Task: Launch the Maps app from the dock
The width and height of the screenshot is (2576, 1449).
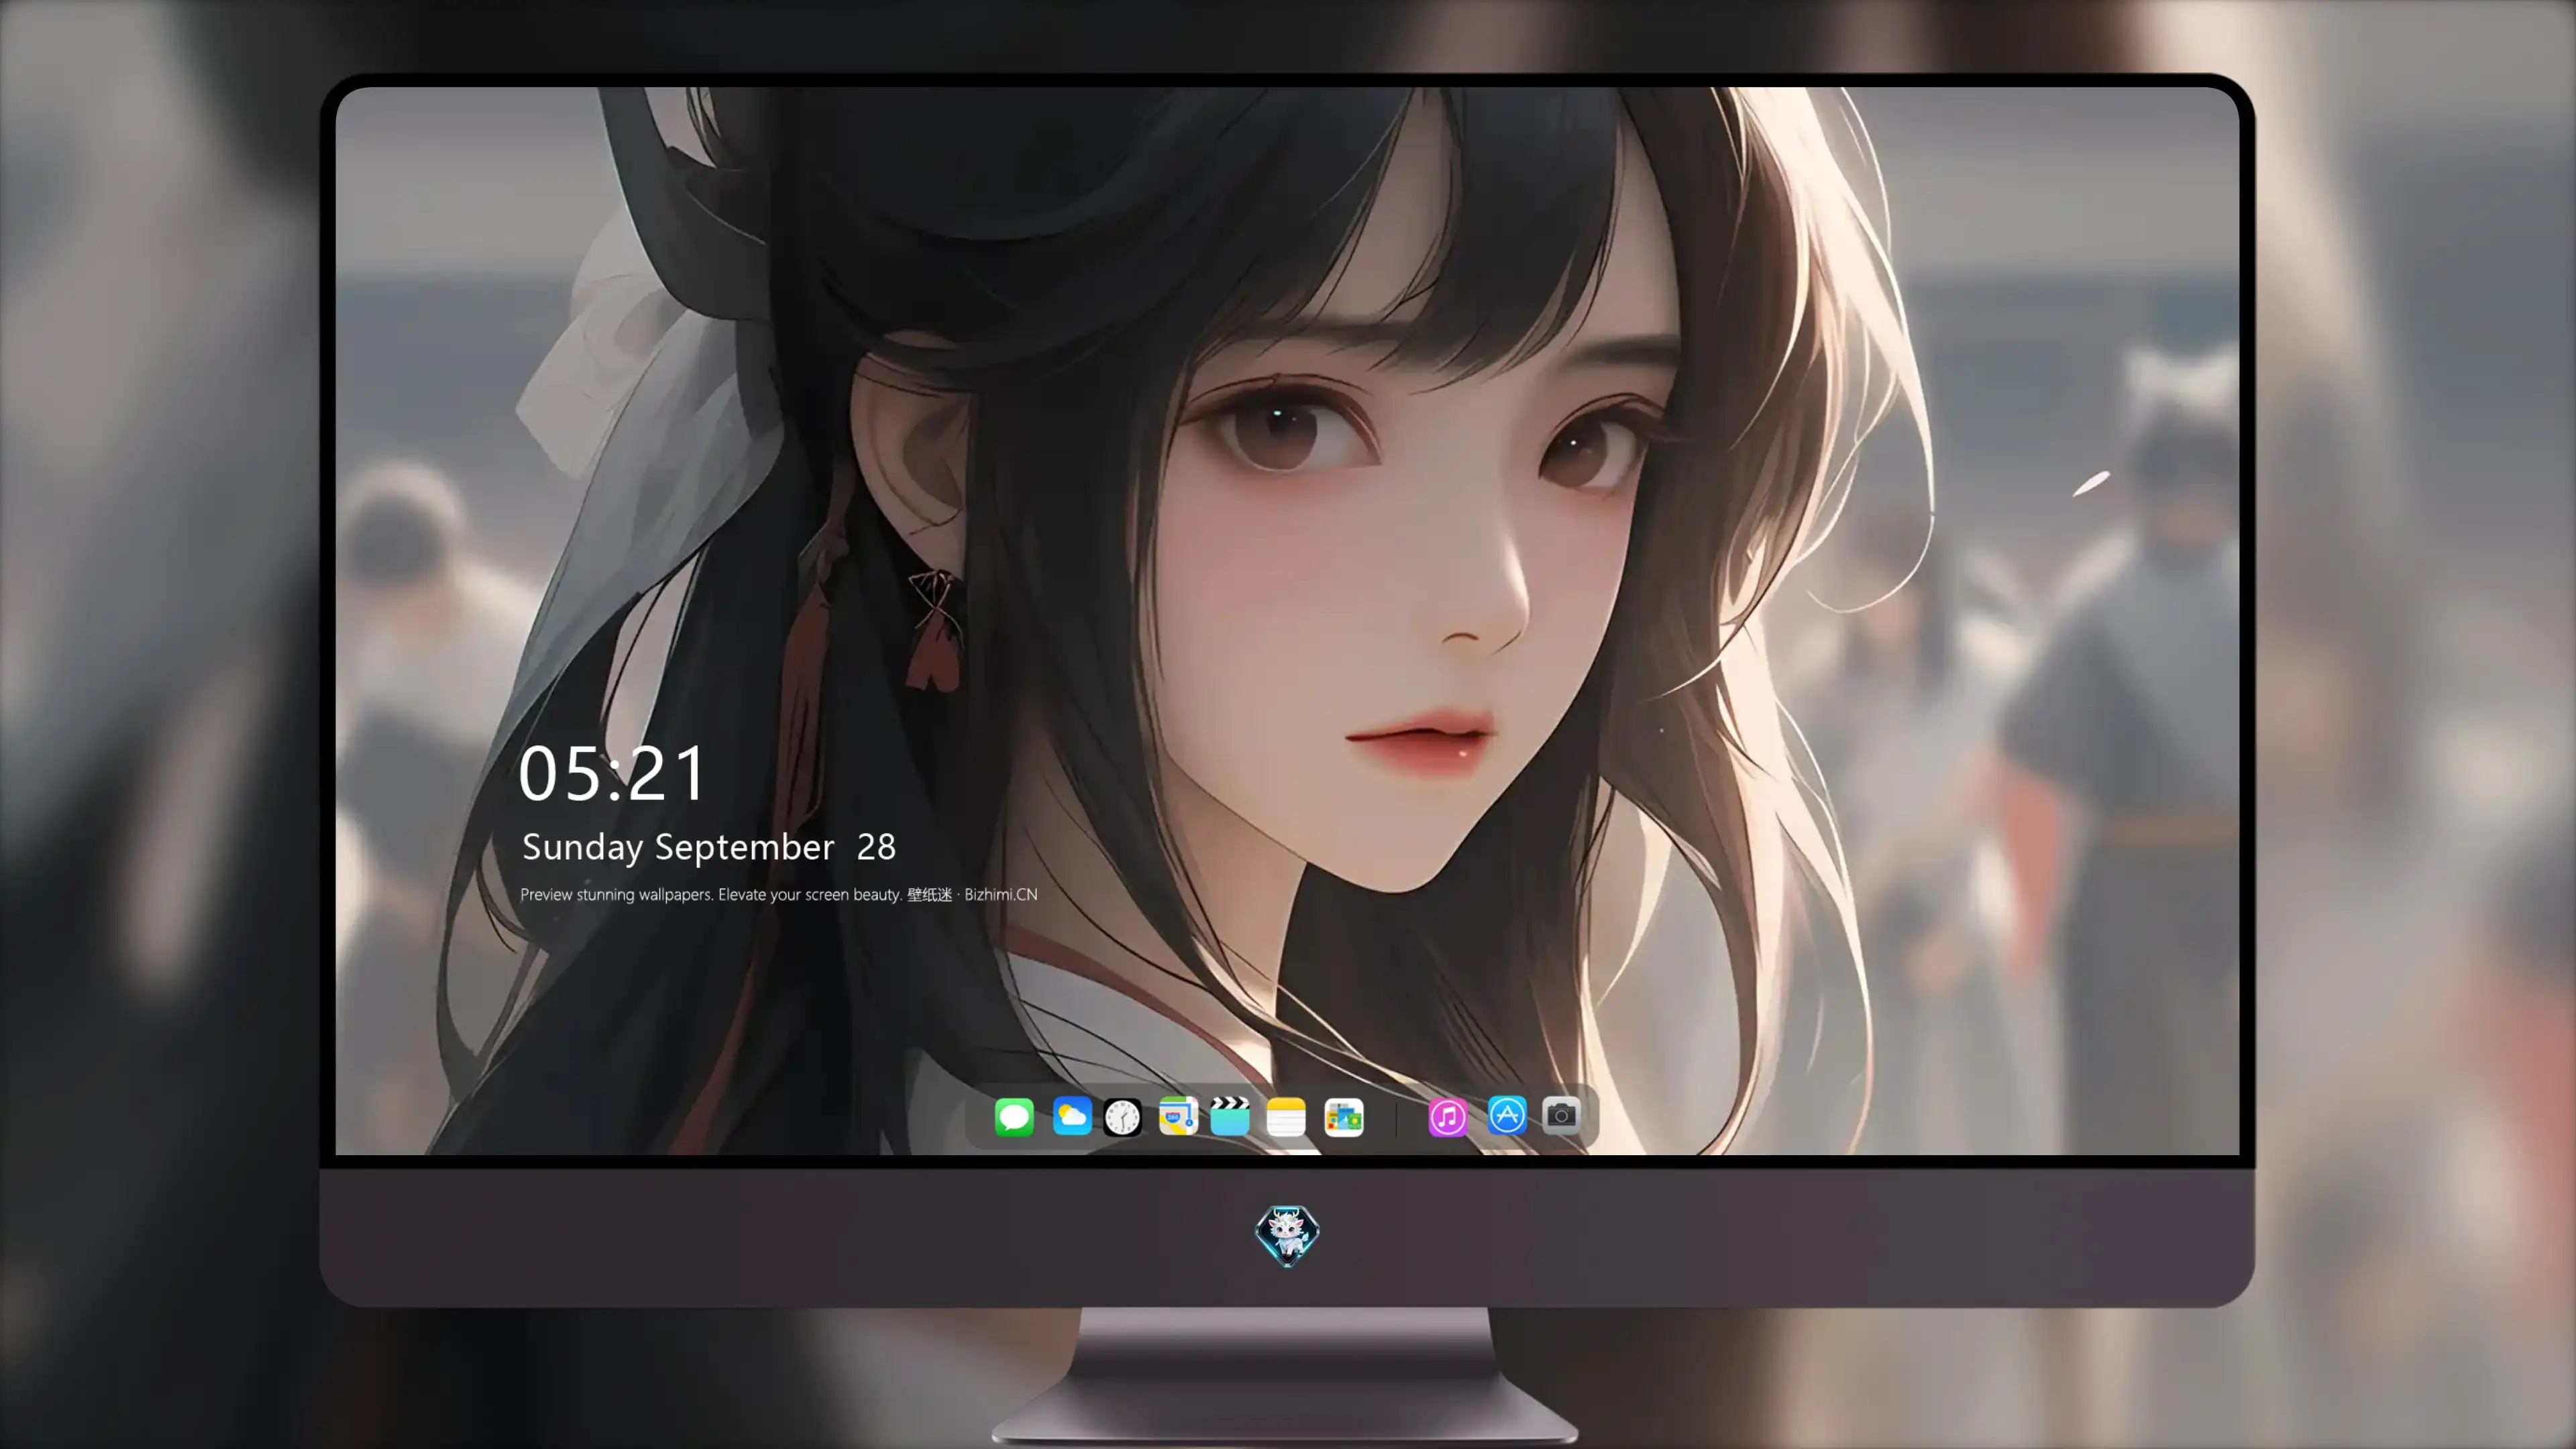Action: point(1178,1116)
